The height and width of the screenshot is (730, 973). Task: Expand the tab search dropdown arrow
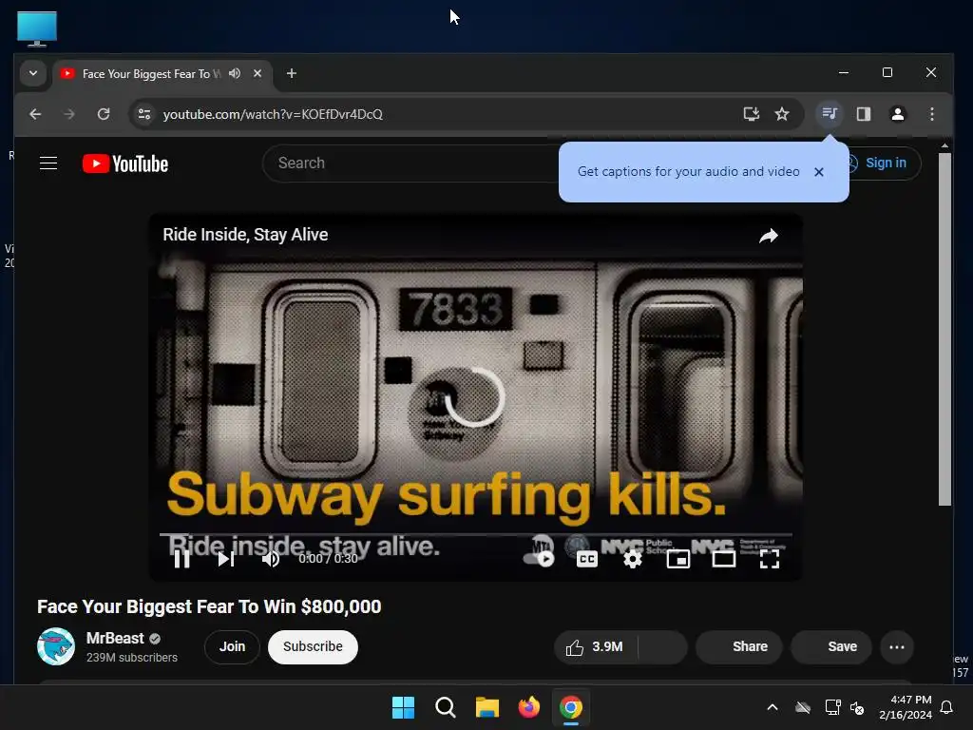(x=33, y=73)
